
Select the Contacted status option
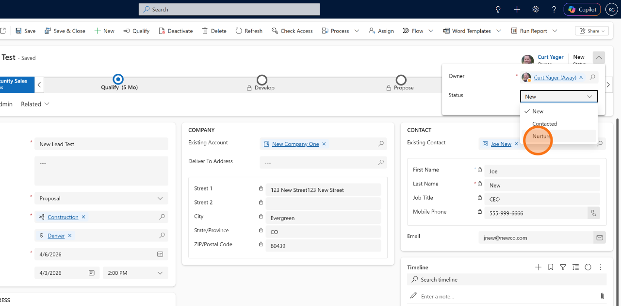(x=558, y=124)
